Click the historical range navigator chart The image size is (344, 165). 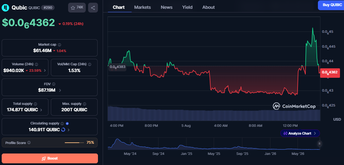214,144
